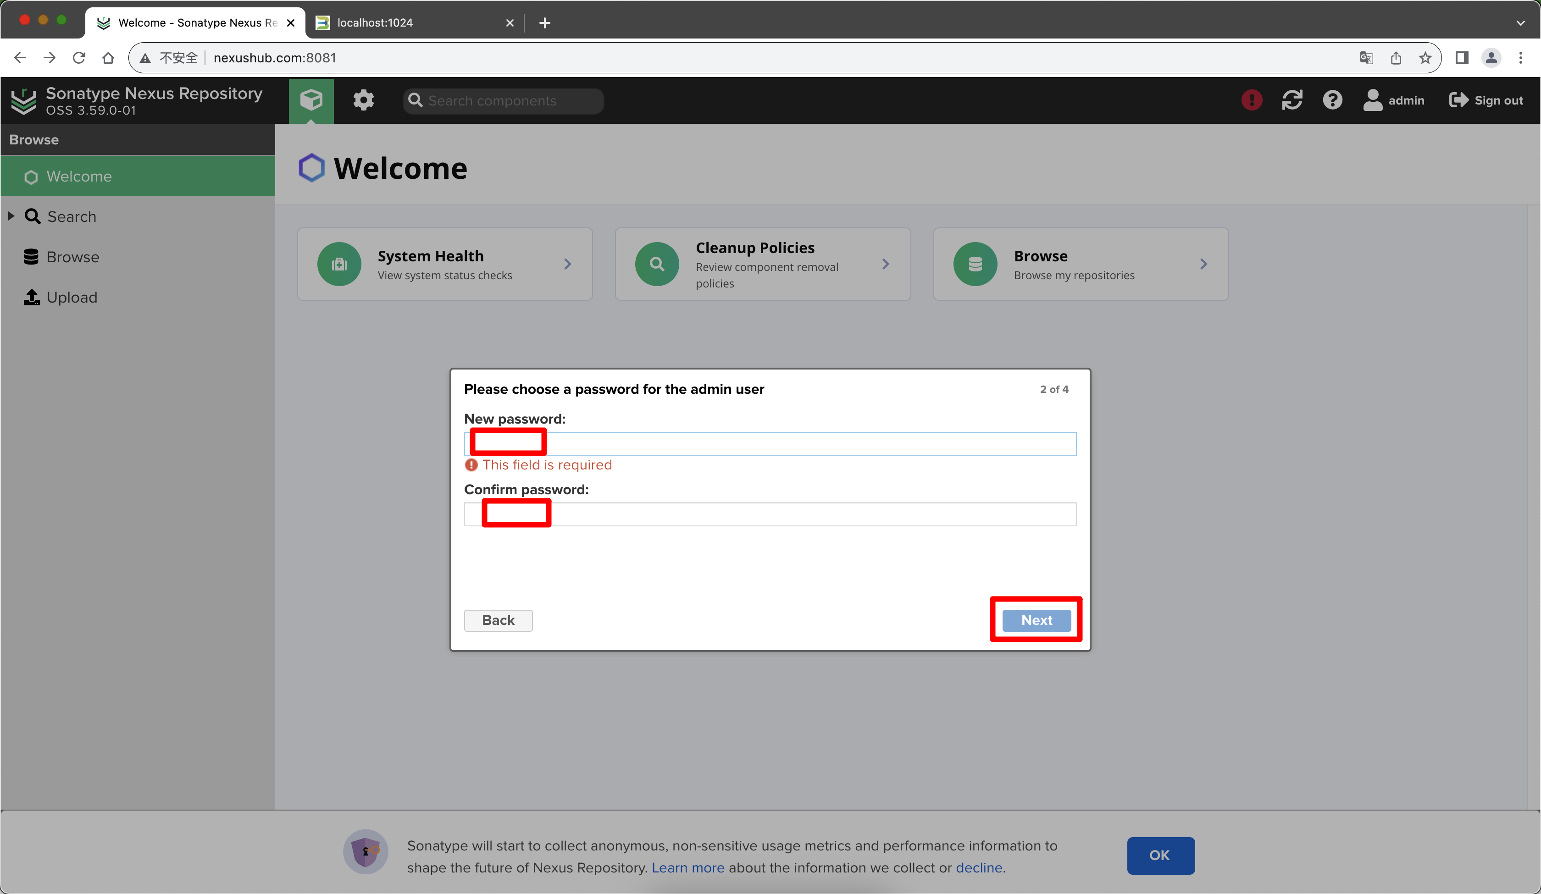The height and width of the screenshot is (894, 1541).
Task: Go forward in browser history
Action: (x=50, y=57)
